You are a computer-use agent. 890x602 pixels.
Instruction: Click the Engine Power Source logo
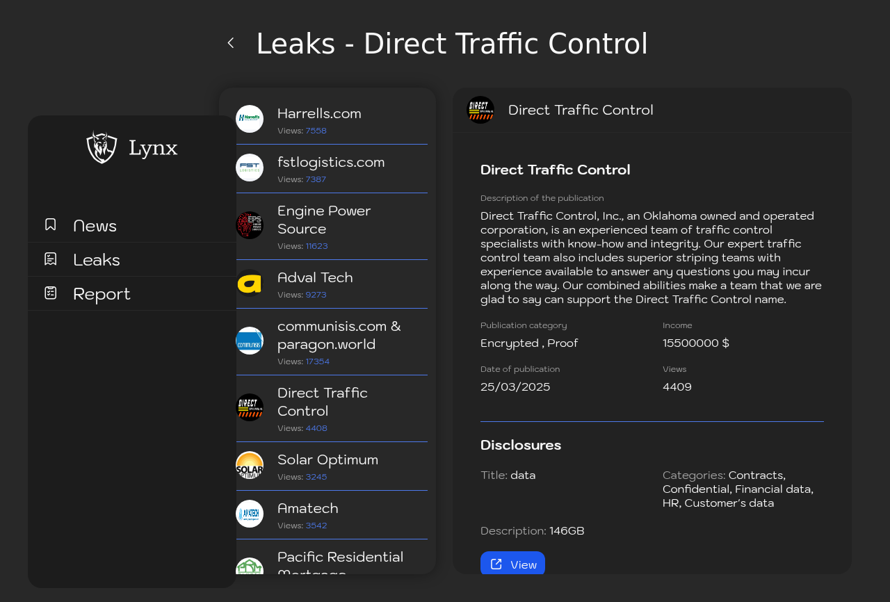(x=250, y=225)
